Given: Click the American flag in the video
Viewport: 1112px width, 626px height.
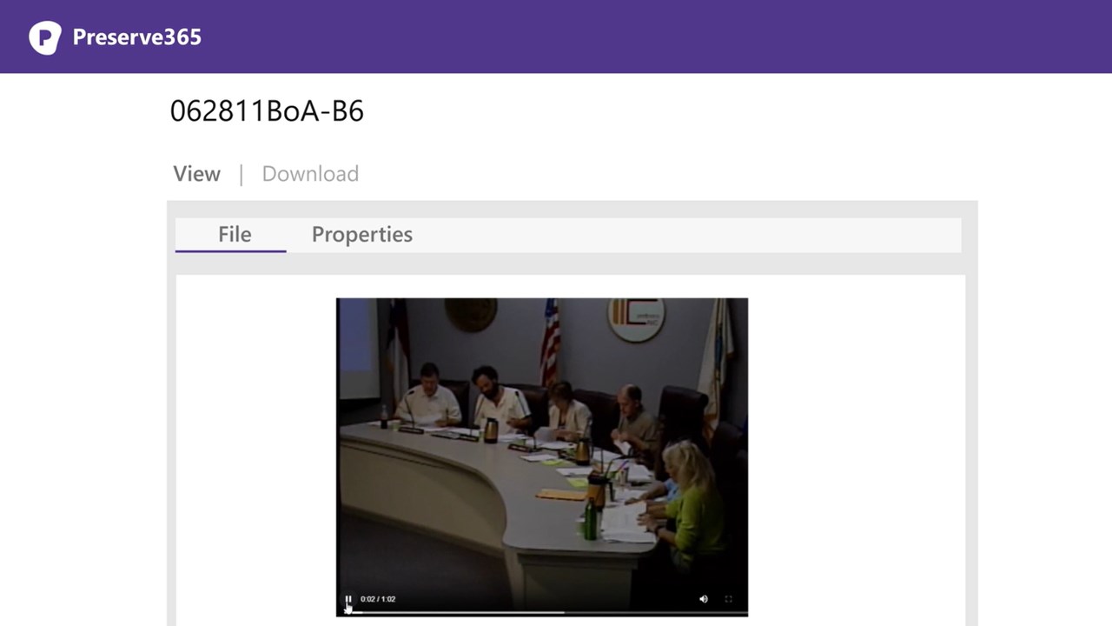Looking at the screenshot, I should (x=550, y=342).
